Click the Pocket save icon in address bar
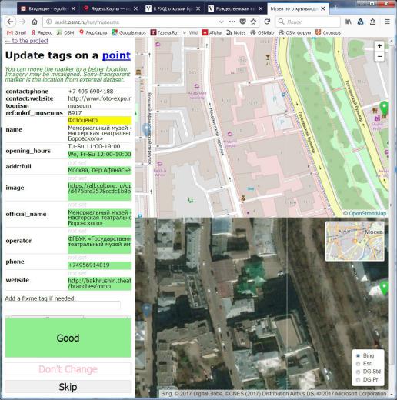 [242, 22]
